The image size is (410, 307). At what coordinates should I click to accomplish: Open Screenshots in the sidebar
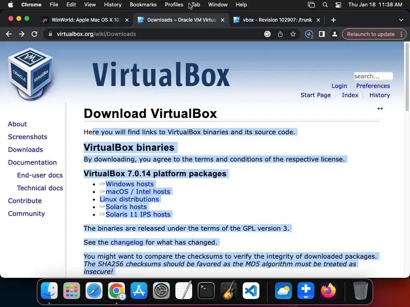pyautogui.click(x=28, y=137)
